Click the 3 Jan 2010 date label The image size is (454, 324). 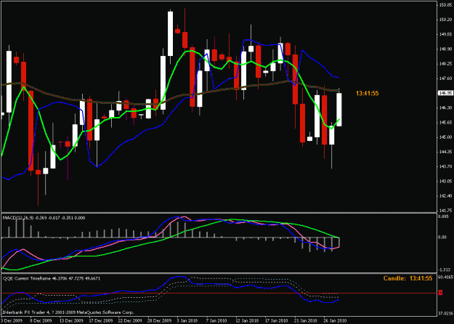click(x=187, y=321)
